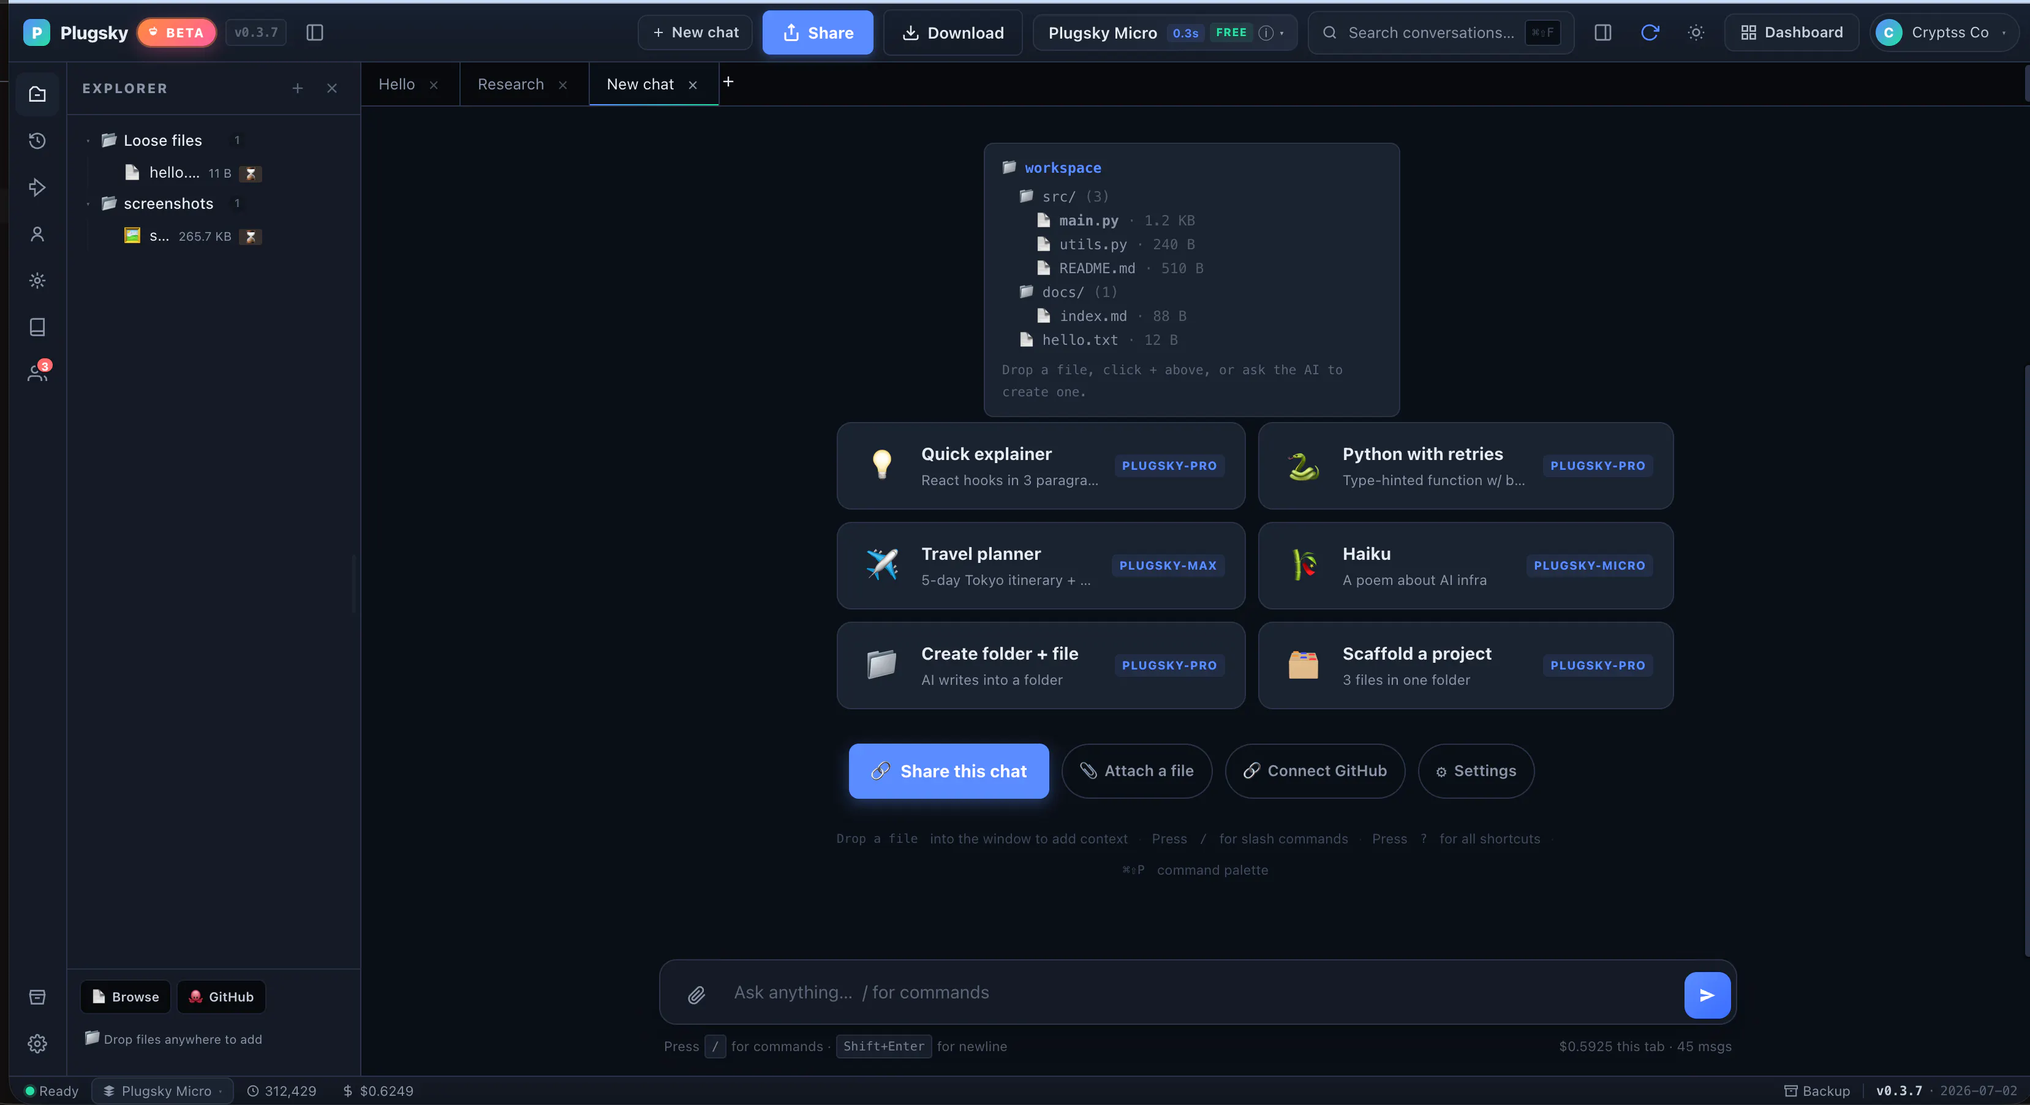Click the Download button
This screenshot has height=1105, width=2030.
tap(953, 32)
